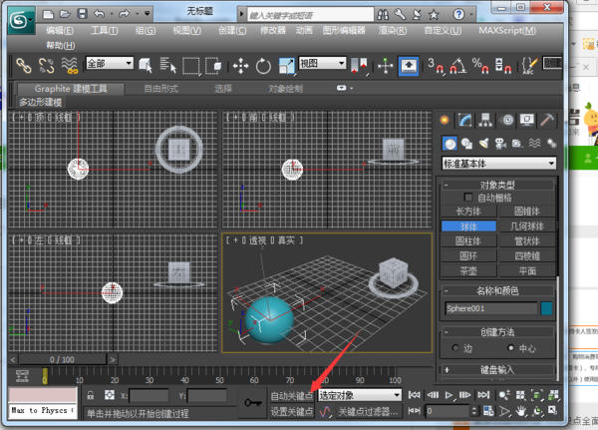This screenshot has width=598, height=430.
Task: Open the Hierarchy command panel tab
Action: pyautogui.click(x=486, y=120)
